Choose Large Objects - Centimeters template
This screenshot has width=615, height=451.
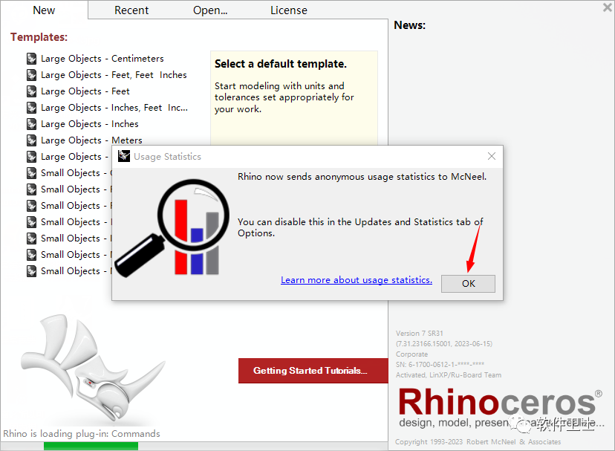coord(102,59)
